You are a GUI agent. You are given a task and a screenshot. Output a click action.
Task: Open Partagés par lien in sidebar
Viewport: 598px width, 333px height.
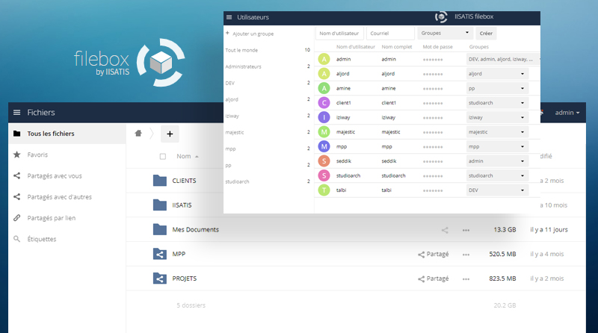pos(51,218)
